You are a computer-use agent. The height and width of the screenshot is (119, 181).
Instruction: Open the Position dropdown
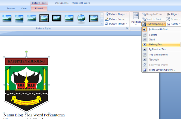pos(136,19)
